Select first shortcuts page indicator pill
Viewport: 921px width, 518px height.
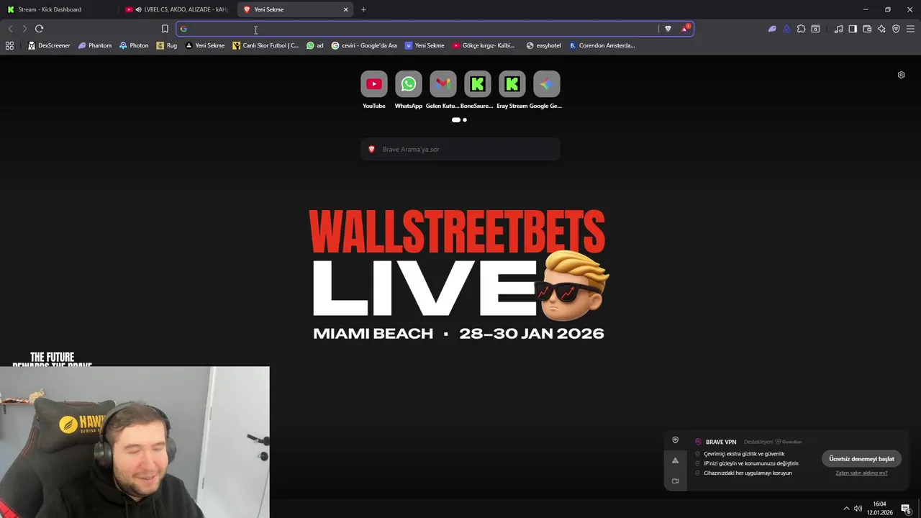pyautogui.click(x=456, y=120)
